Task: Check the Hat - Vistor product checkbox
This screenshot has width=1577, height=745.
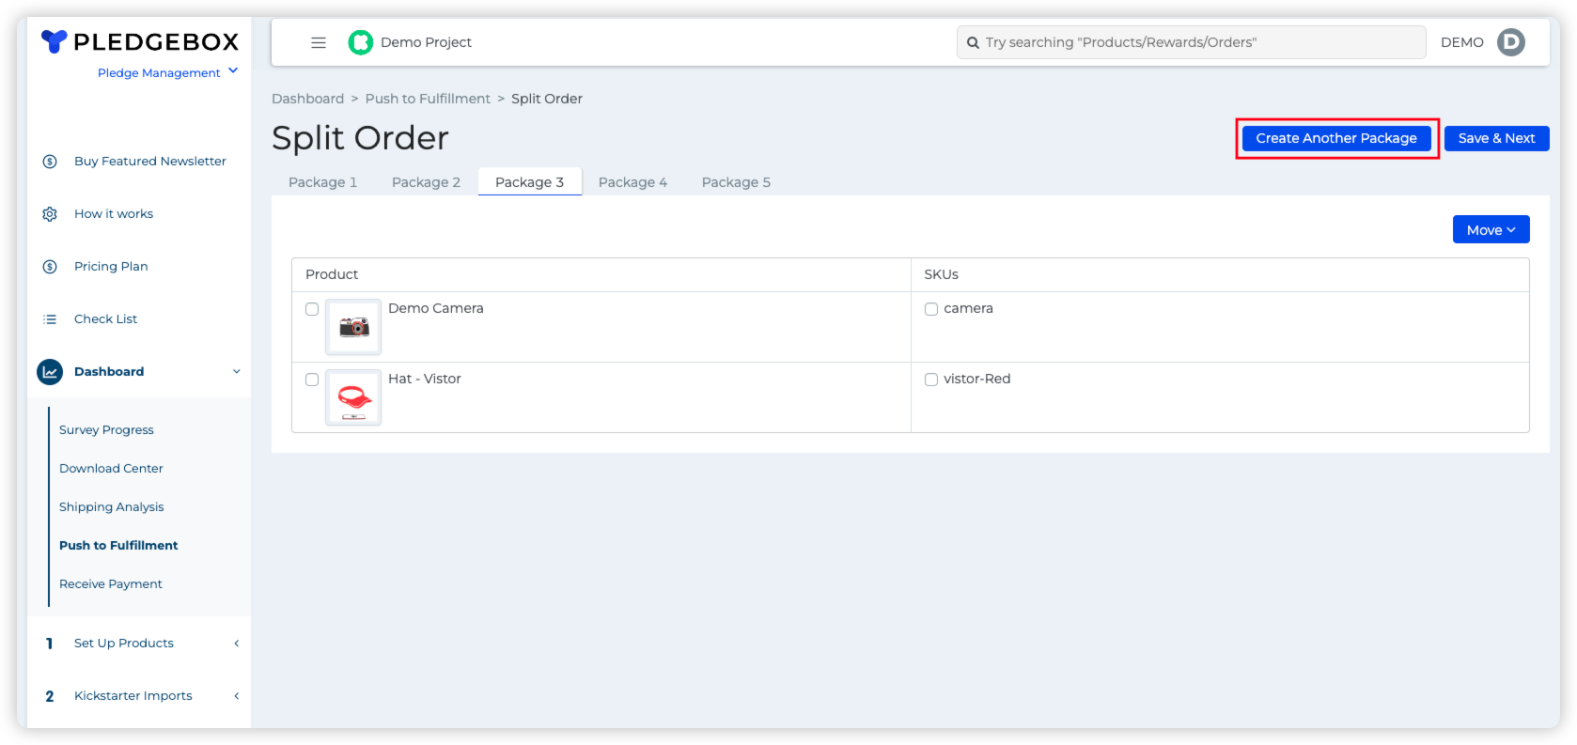Action: click(x=312, y=380)
